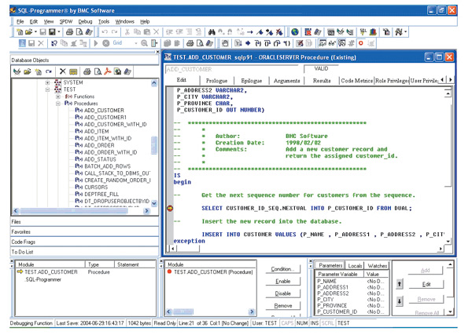Collapse the Procedures tree node

click(x=57, y=104)
